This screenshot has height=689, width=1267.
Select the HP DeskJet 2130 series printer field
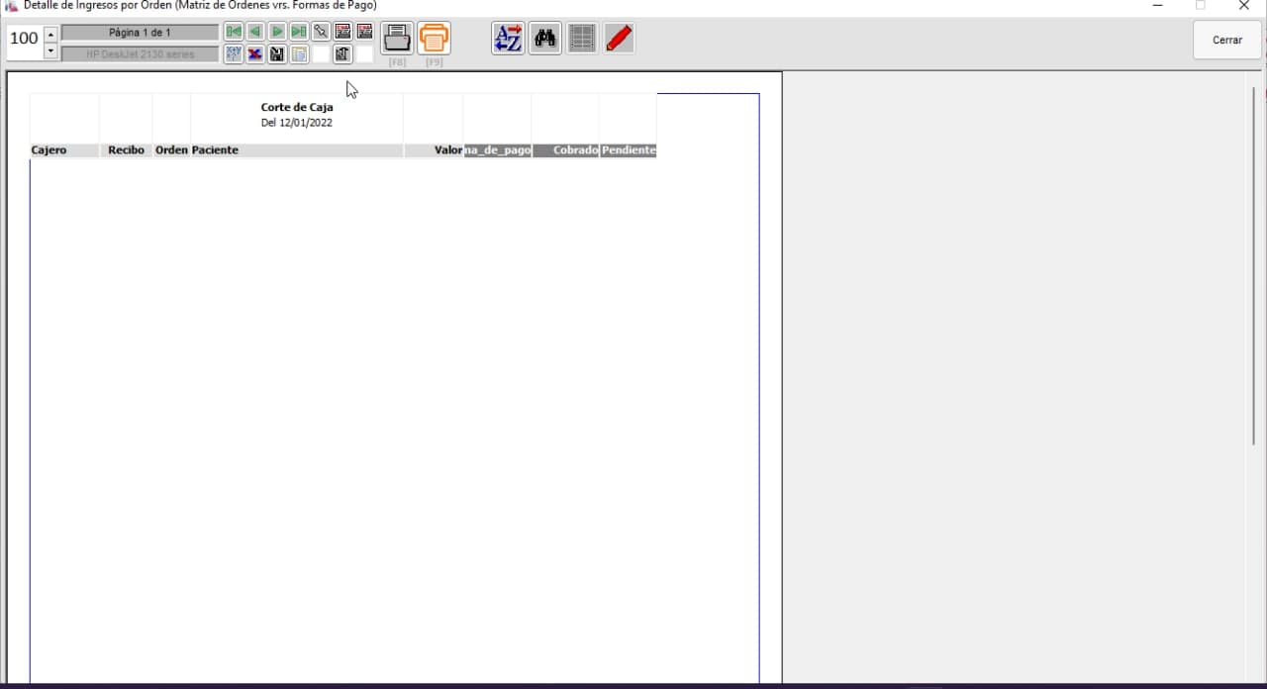click(140, 54)
